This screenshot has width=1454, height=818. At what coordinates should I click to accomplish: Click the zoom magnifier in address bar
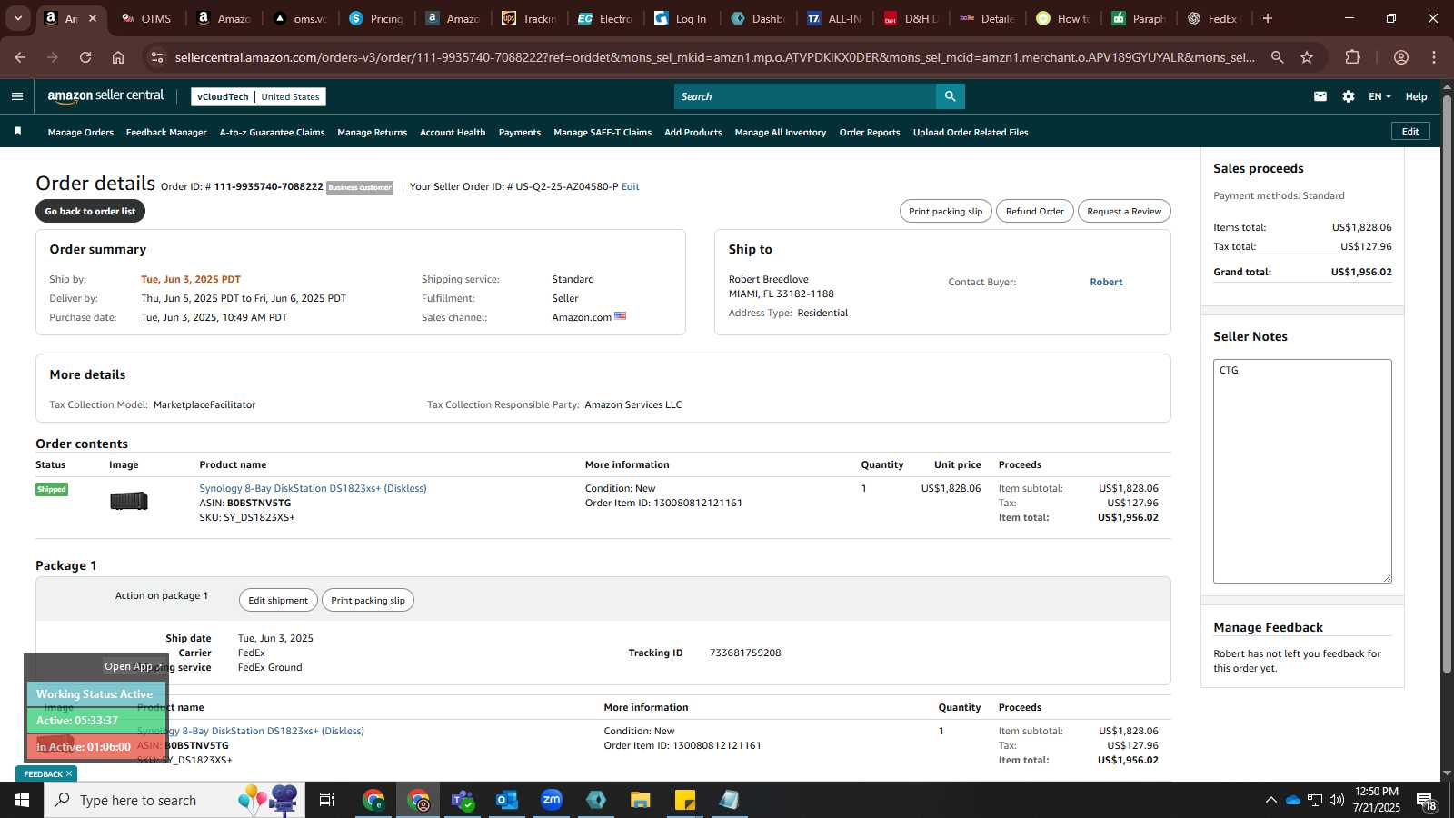pyautogui.click(x=1277, y=57)
